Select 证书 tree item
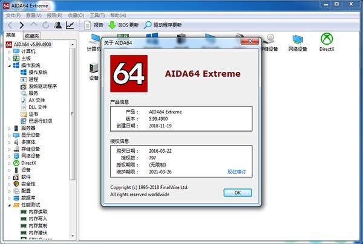This screenshot has height=244, width=363. tap(29, 114)
